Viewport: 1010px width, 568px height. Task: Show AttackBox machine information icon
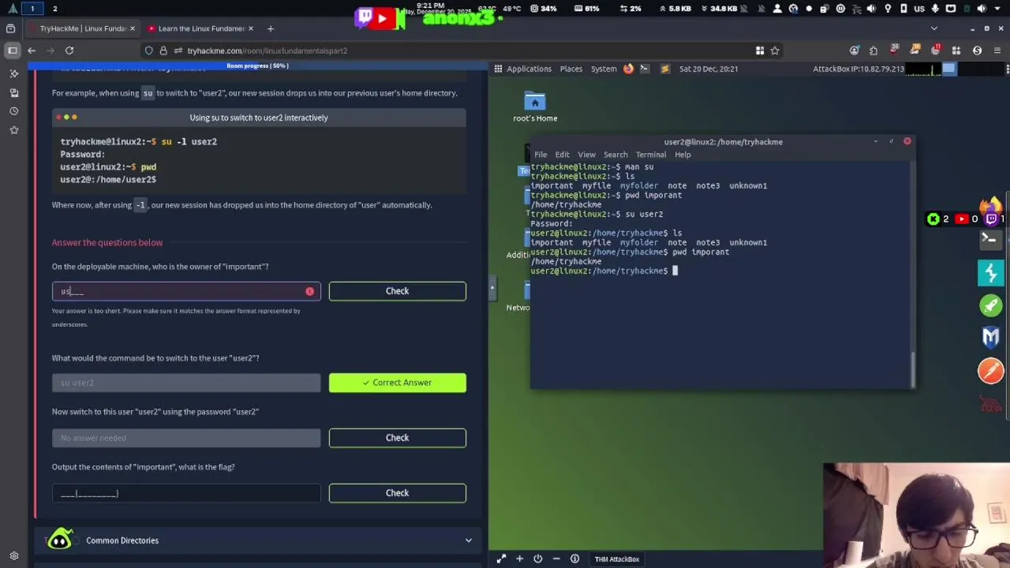574,559
